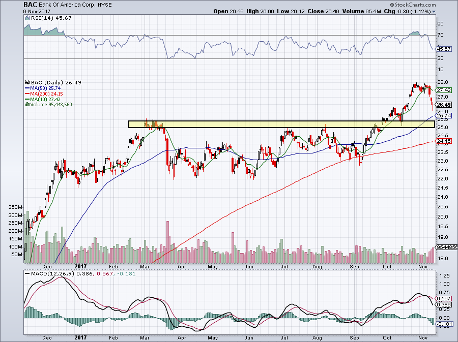Click the 25.74 blue MA tag on right axis

pyautogui.click(x=444, y=116)
